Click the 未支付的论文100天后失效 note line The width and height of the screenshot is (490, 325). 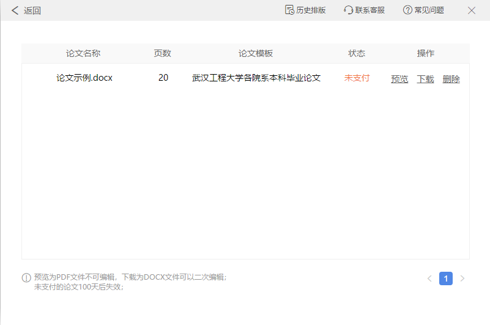79,287
